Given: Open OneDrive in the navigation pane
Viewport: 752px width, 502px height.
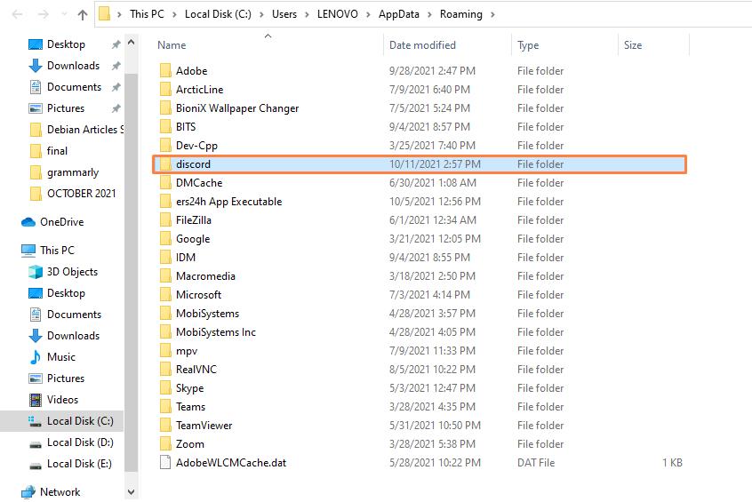Looking at the screenshot, I should tap(61, 222).
